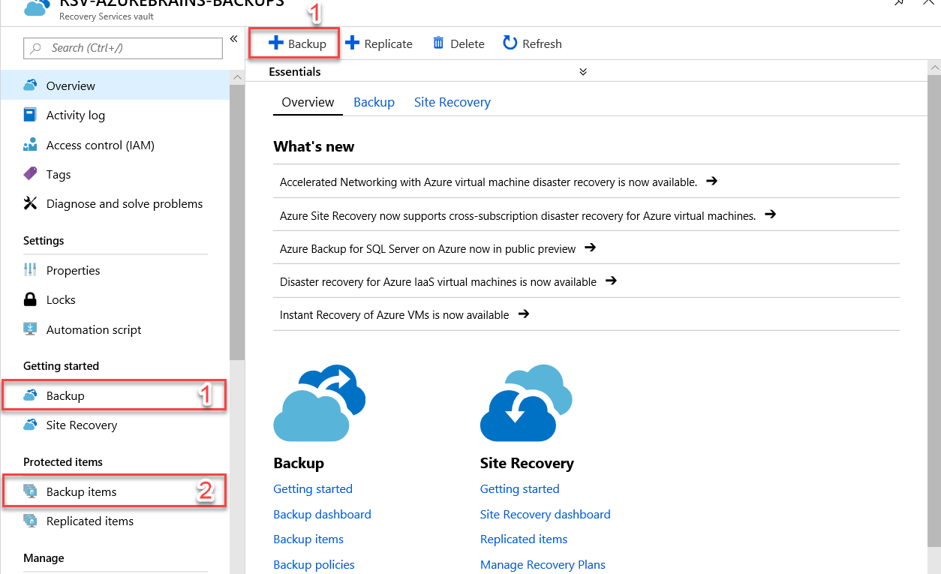Image resolution: width=941 pixels, height=574 pixels.
Task: Click the pin icon at top right
Action: point(899,3)
